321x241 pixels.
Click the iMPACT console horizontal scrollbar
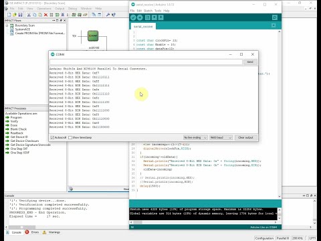click(22, 227)
